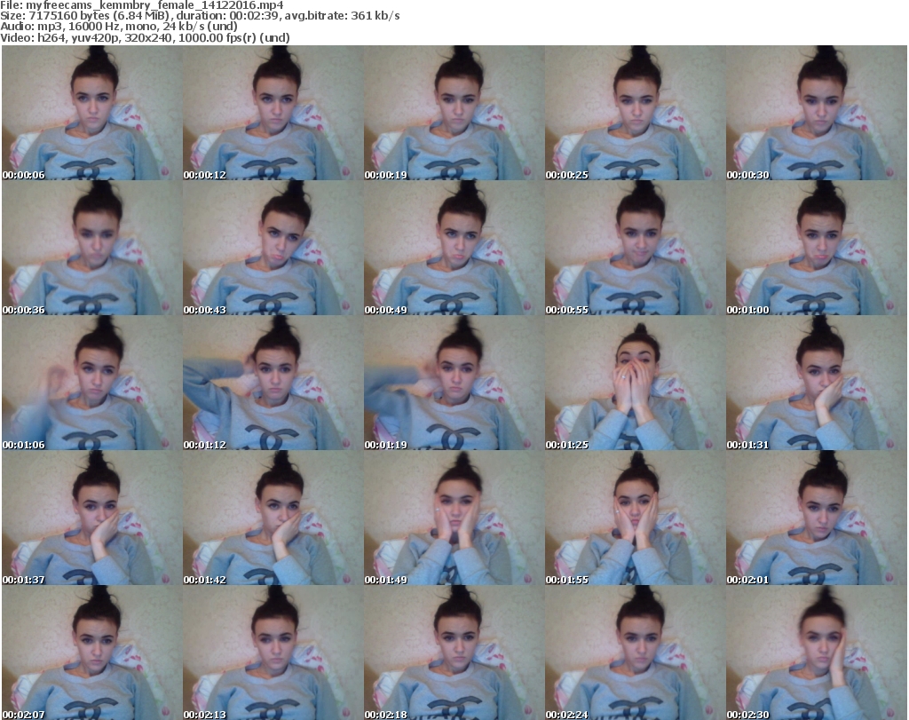909x720 pixels.
Task: Click the Video h264 yuv420p line
Action: (x=145, y=37)
